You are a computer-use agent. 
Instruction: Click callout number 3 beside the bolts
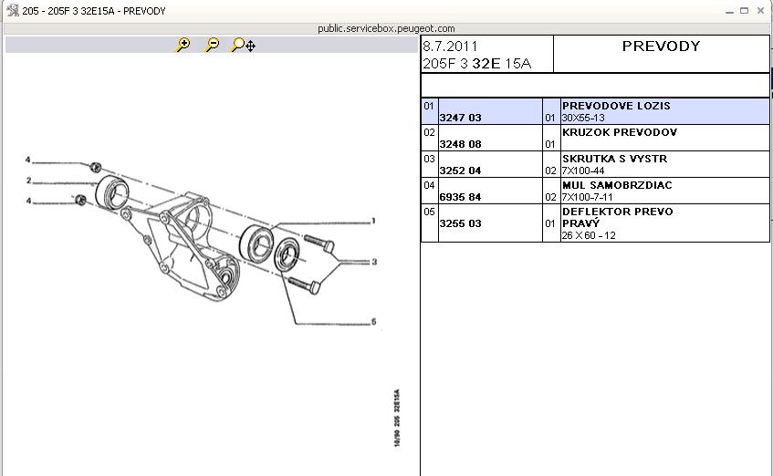[x=373, y=262]
